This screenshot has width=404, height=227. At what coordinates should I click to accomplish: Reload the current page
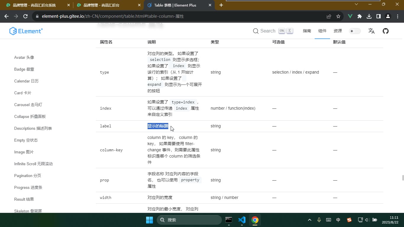click(25, 17)
